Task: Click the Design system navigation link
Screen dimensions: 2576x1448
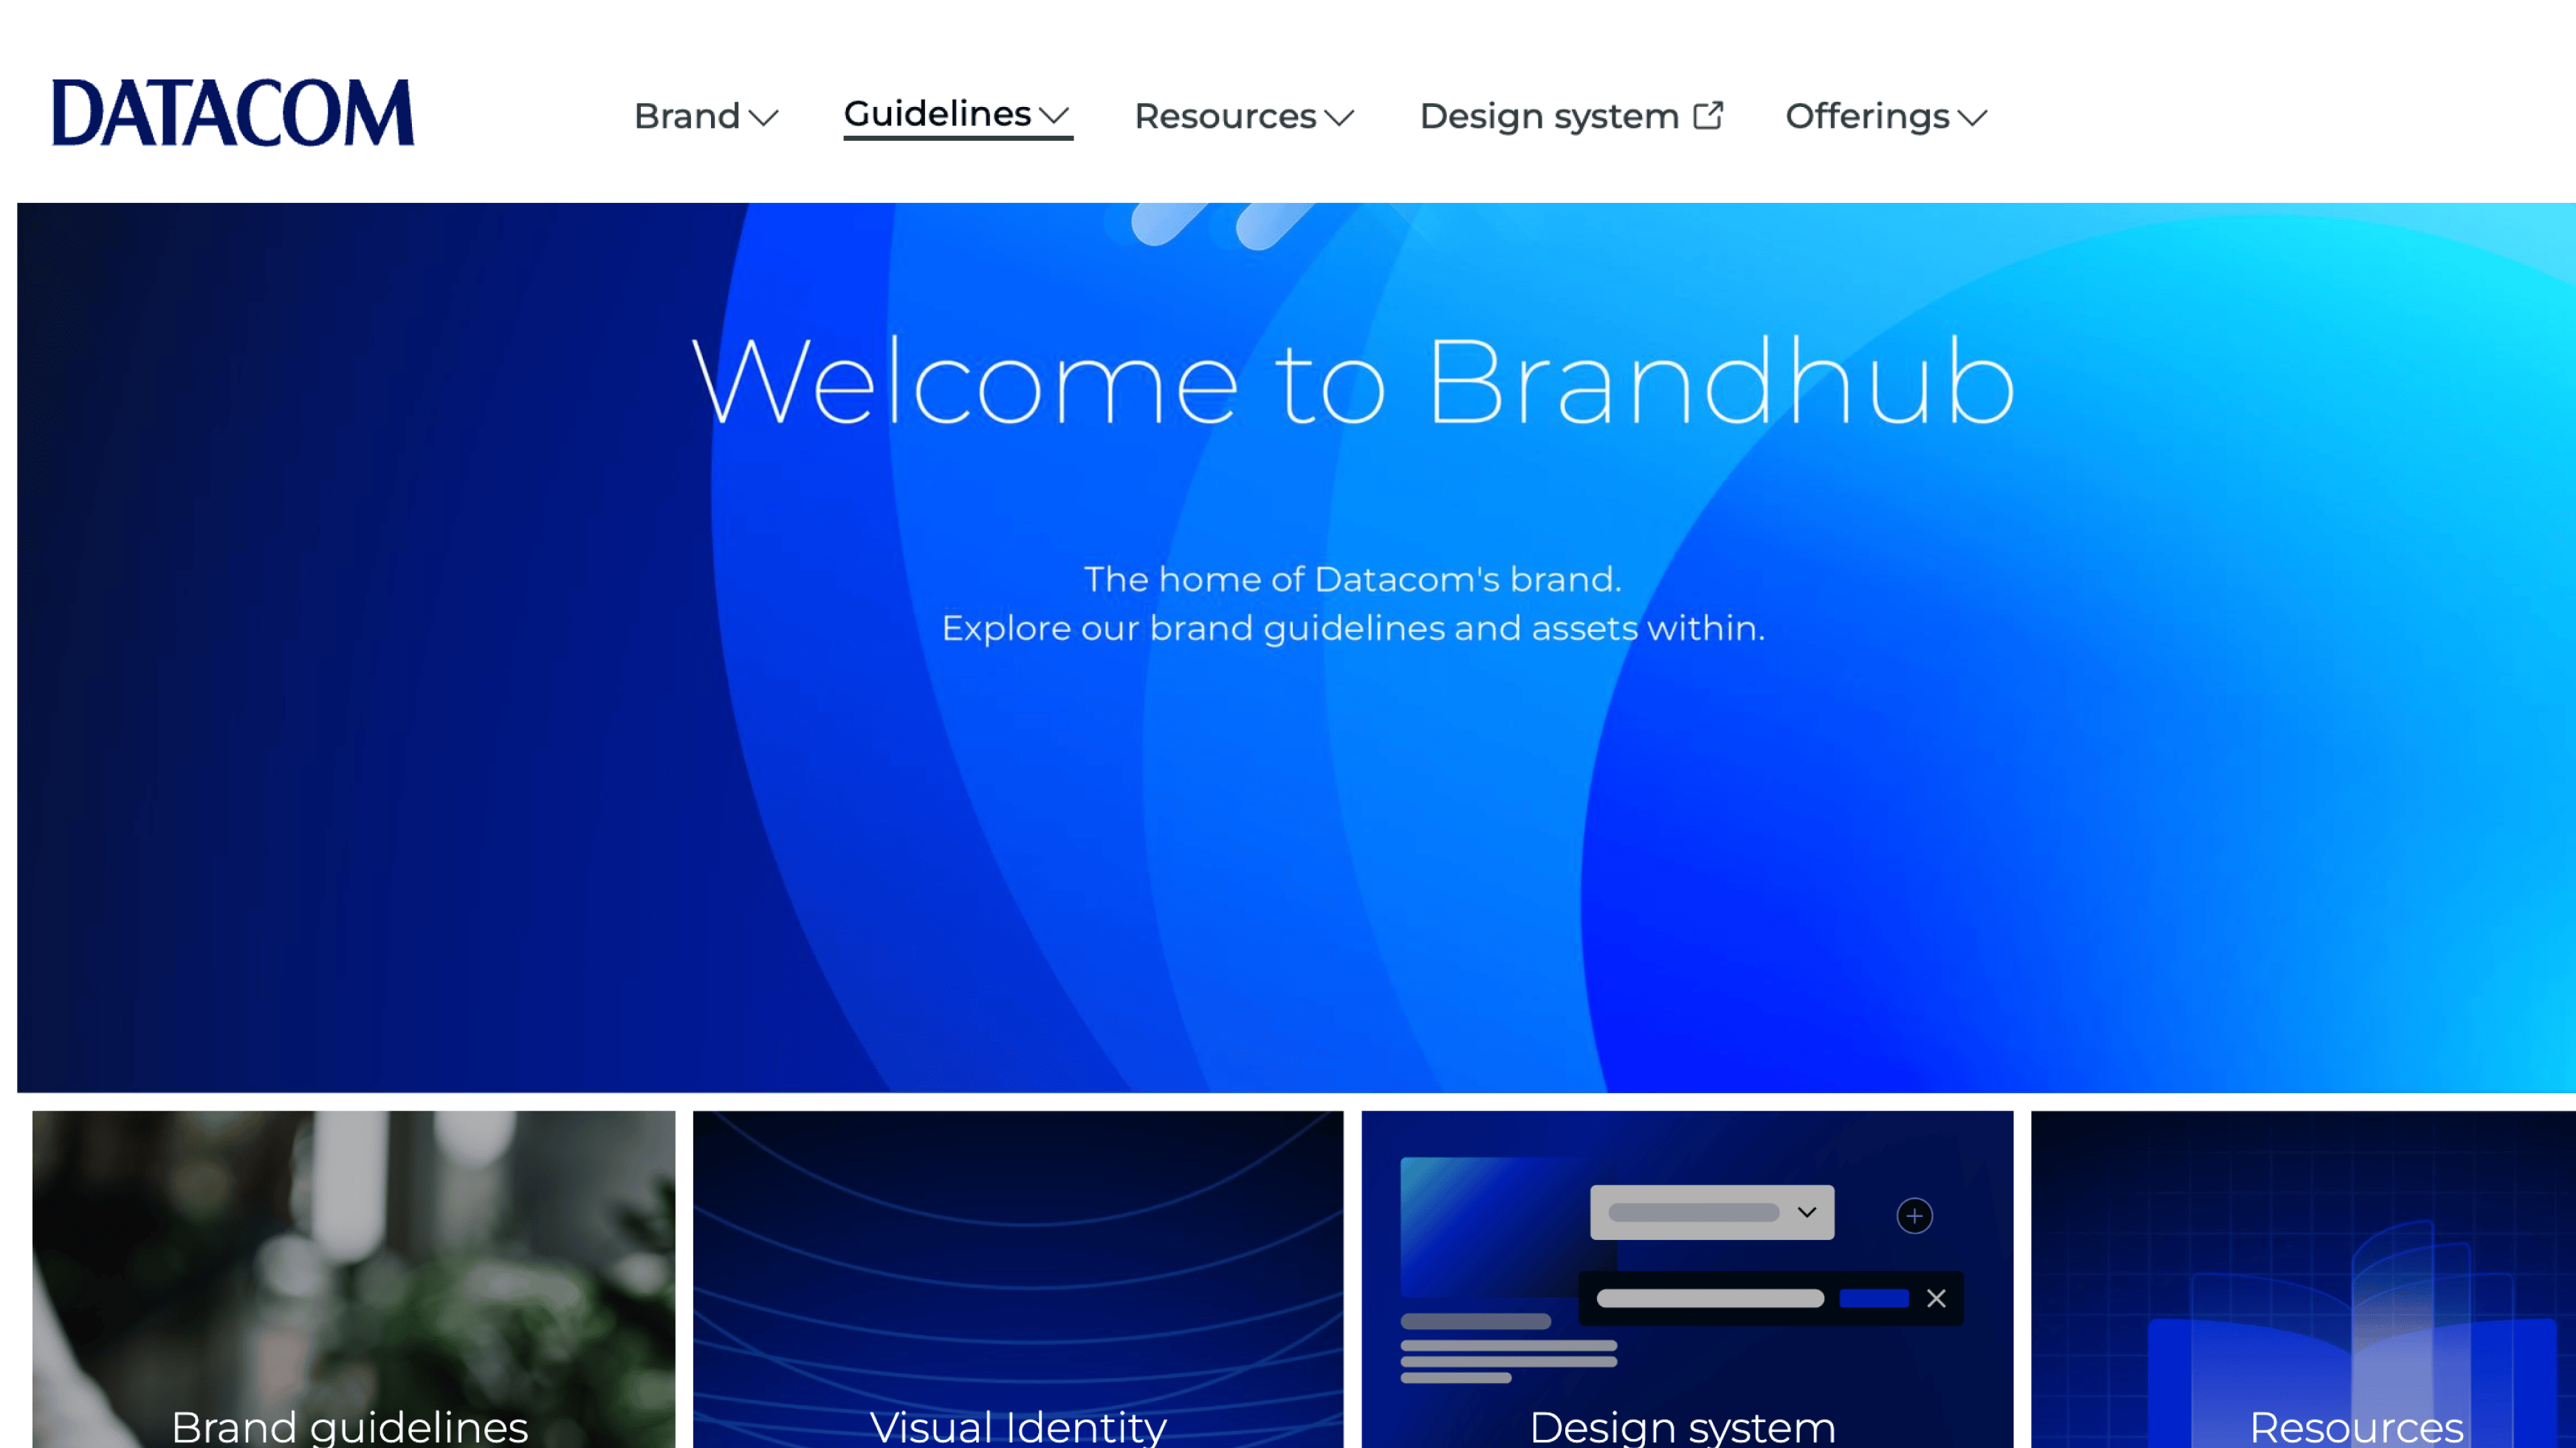Action: point(1571,115)
